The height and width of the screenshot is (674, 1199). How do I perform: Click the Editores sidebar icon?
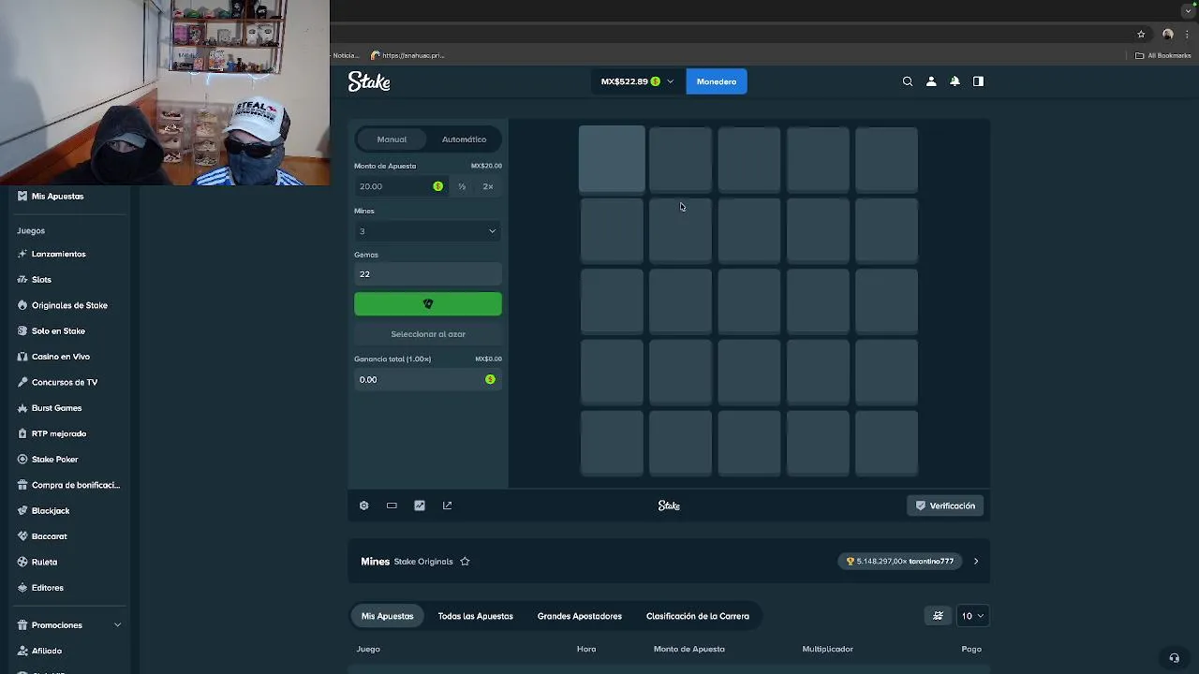click(22, 588)
